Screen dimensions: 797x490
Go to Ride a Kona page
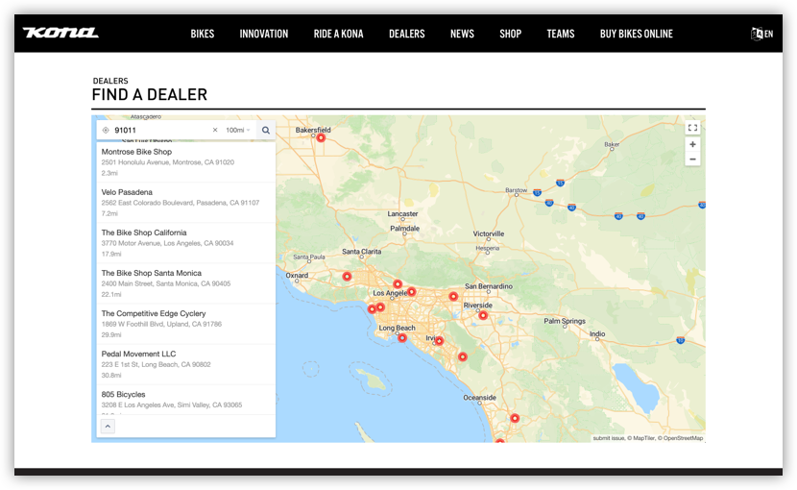point(339,34)
